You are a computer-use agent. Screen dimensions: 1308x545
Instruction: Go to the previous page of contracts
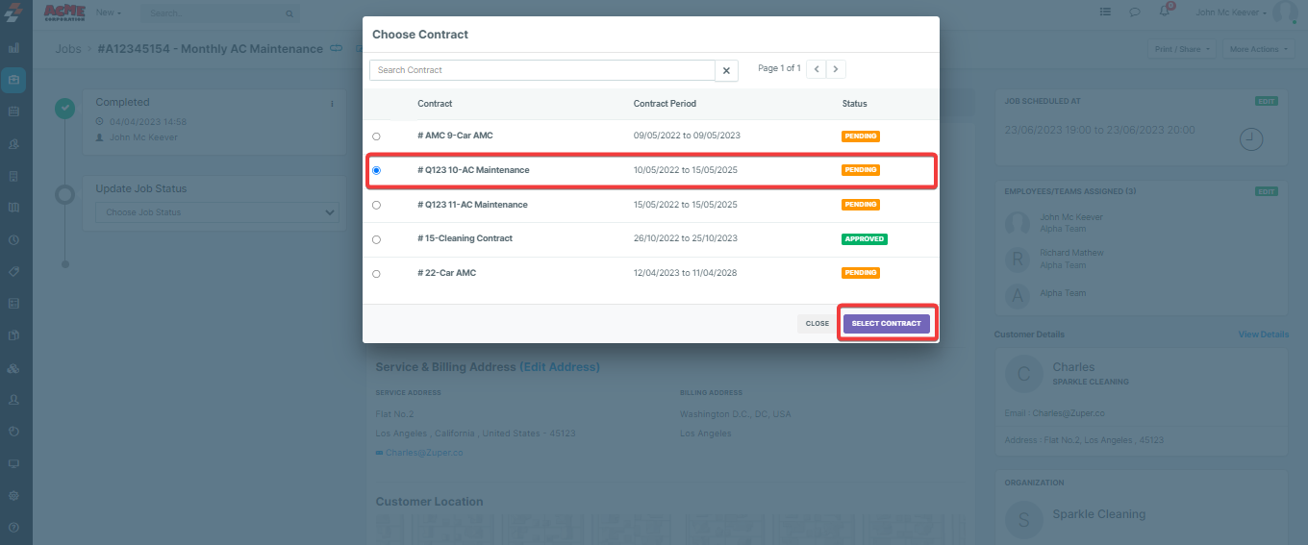click(816, 69)
